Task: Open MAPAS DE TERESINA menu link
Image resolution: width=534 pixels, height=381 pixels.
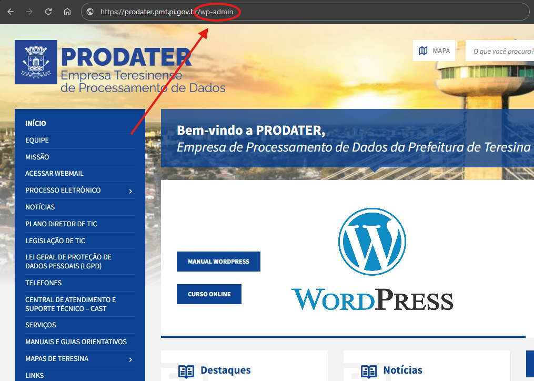Action: [x=57, y=358]
